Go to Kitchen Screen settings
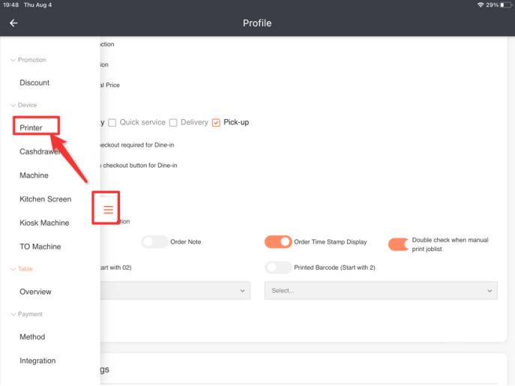The image size is (515, 386). [46, 199]
